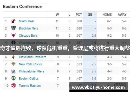Click the Miami Heat team logo
This screenshot has width=130, height=94.
[x=14, y=21]
